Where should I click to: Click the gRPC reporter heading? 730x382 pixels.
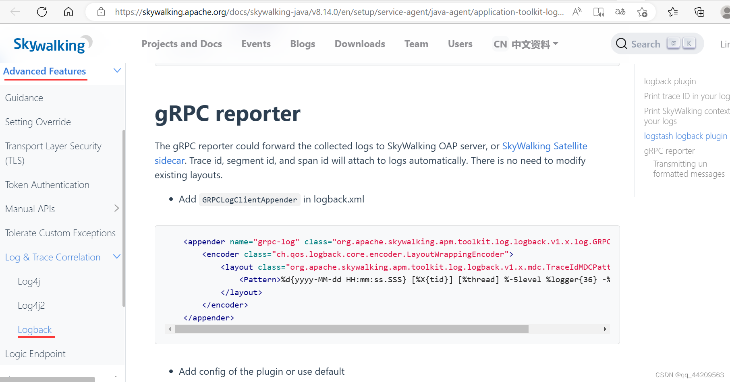(228, 114)
